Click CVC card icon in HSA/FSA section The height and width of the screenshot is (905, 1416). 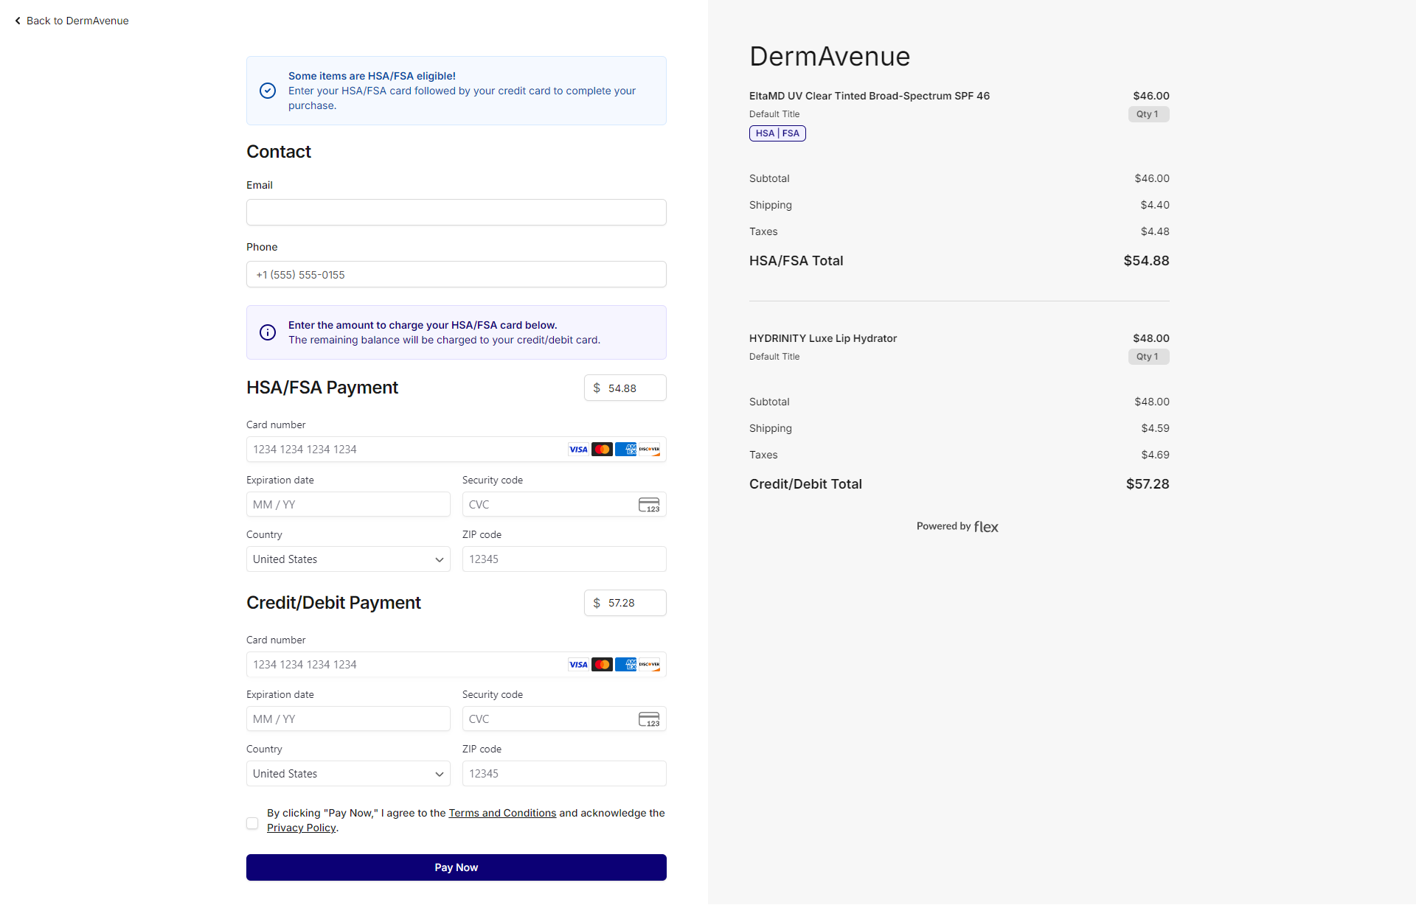pos(649,505)
